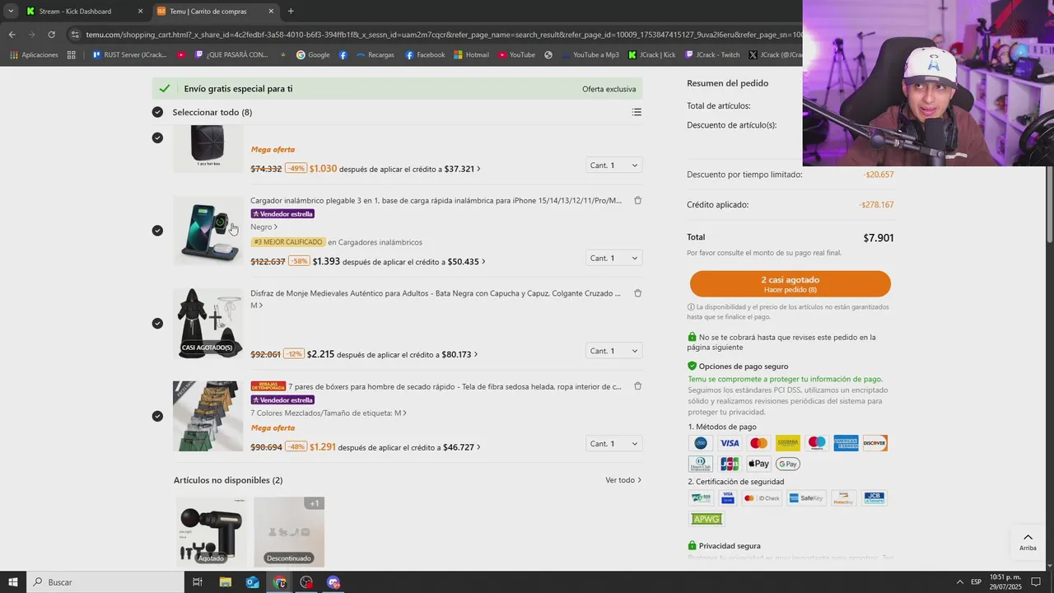Viewport: 1054px width, 593px height.
Task: Expand the Negro color variant selector
Action: coord(264,226)
